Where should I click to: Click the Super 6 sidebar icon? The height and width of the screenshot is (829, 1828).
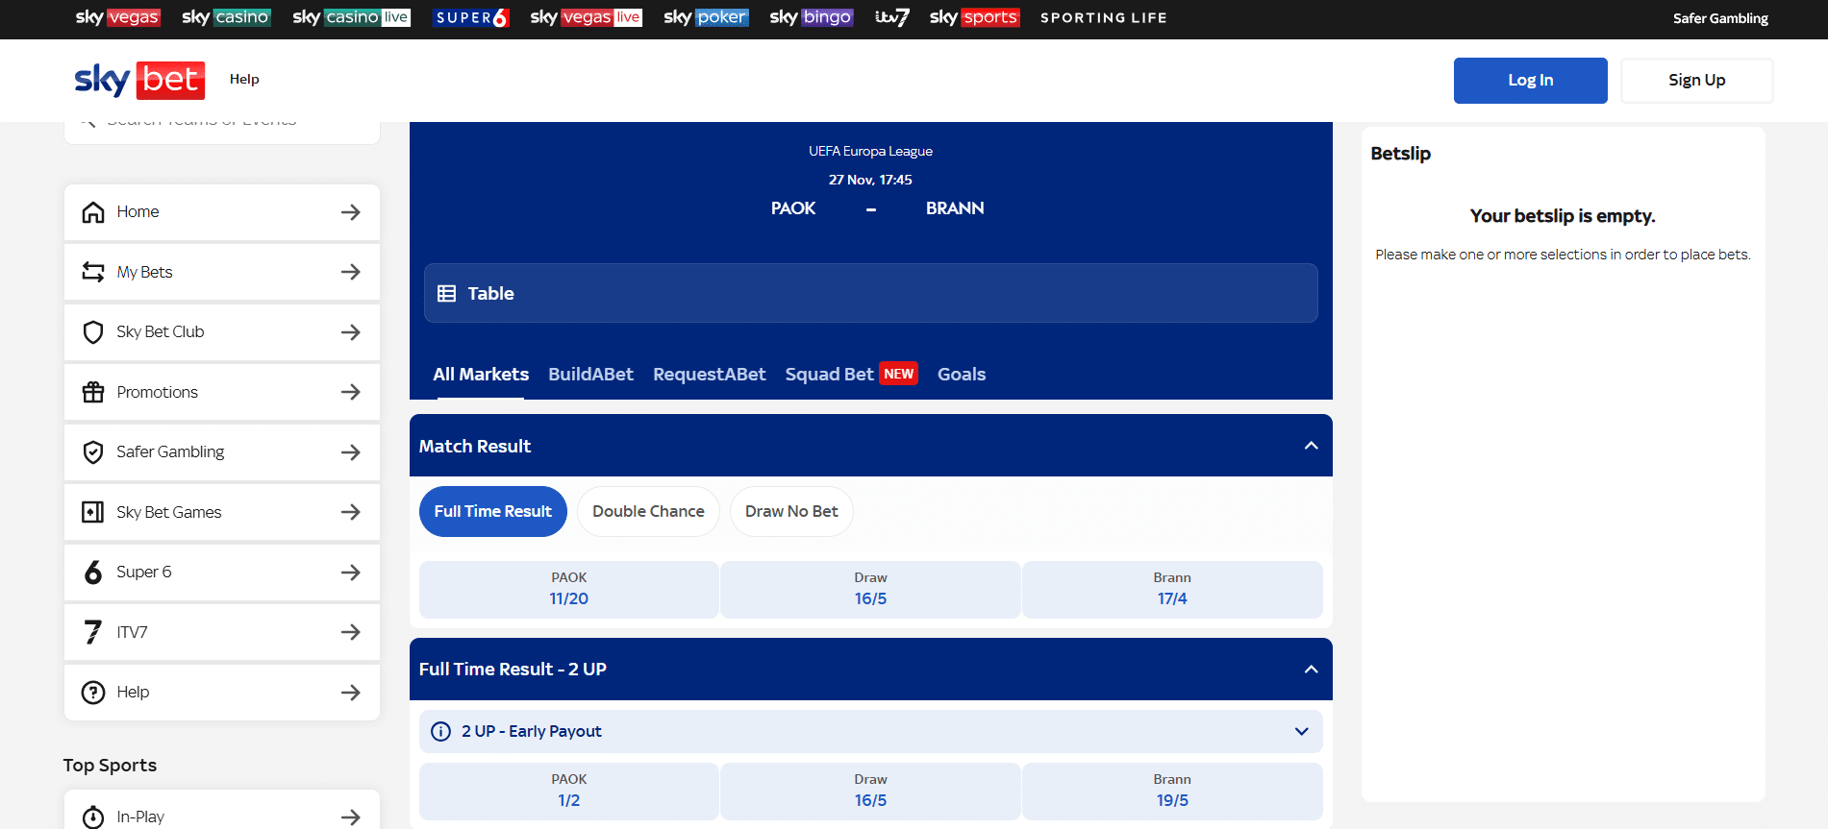[x=93, y=573]
